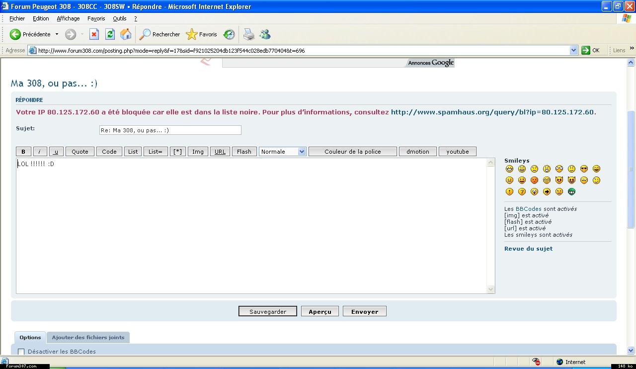
Task: Open the Messenger icon in toolbar
Action: (265, 34)
